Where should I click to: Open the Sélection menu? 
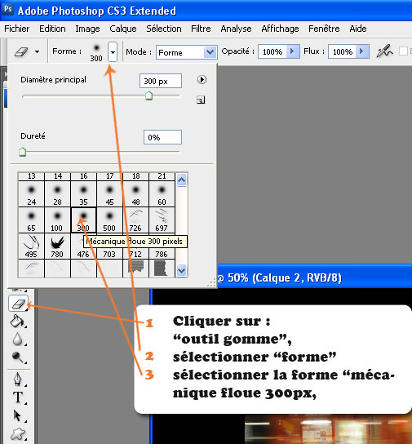(x=164, y=29)
